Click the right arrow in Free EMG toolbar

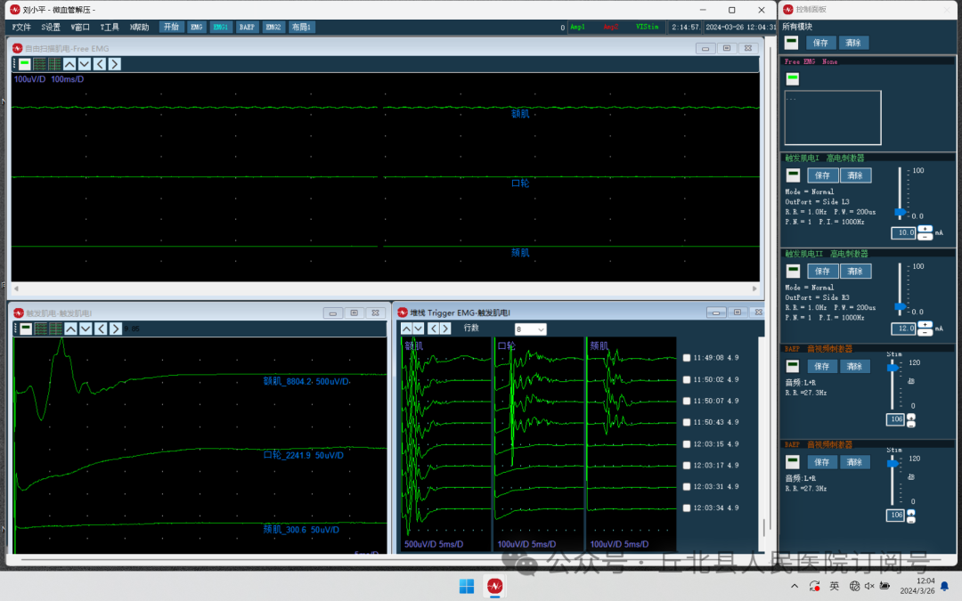click(115, 64)
